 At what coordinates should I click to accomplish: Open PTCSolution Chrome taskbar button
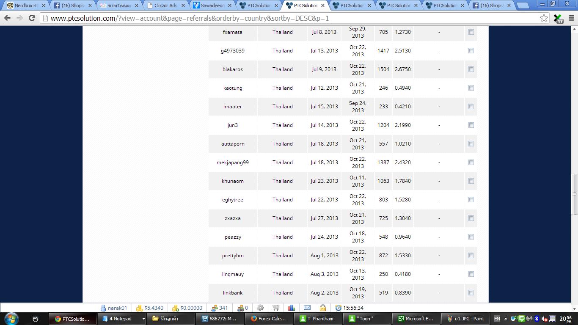[x=72, y=319]
